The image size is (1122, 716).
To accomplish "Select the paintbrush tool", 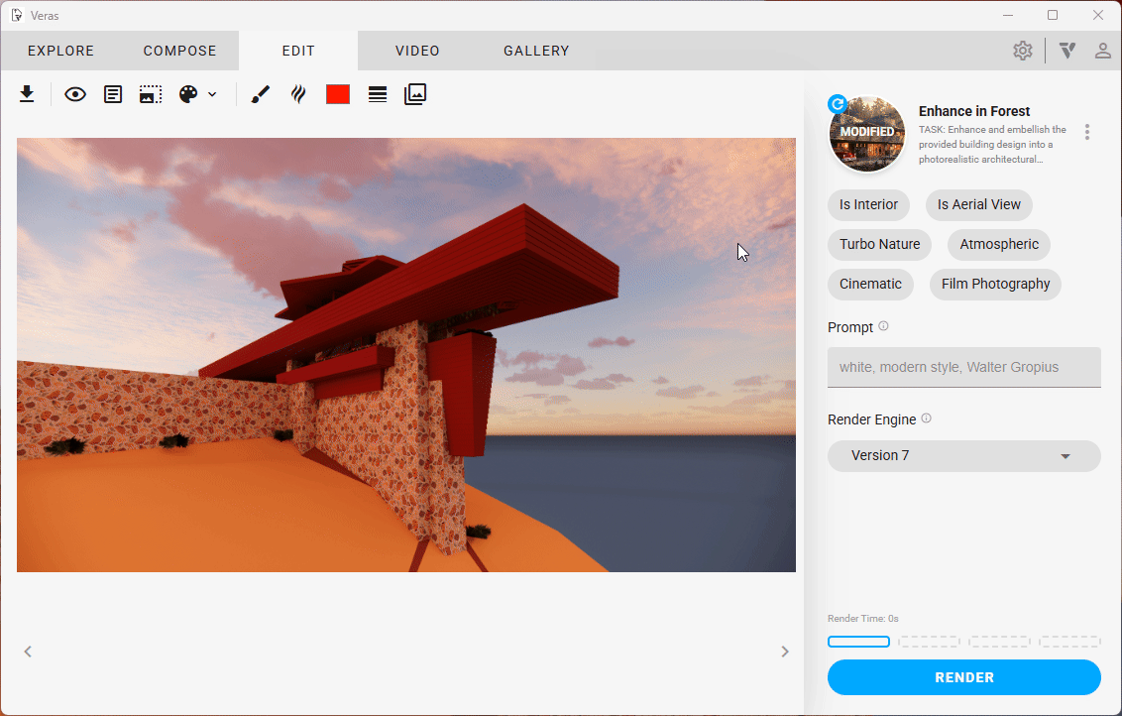I will coord(260,94).
